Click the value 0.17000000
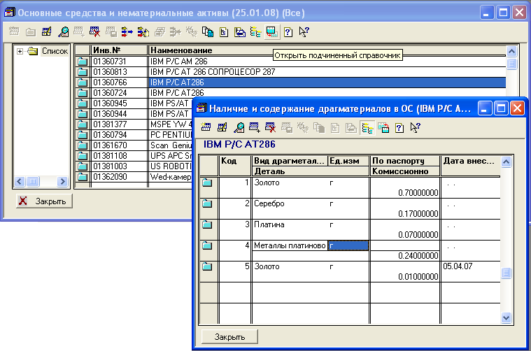531x351 pixels. coord(418,214)
